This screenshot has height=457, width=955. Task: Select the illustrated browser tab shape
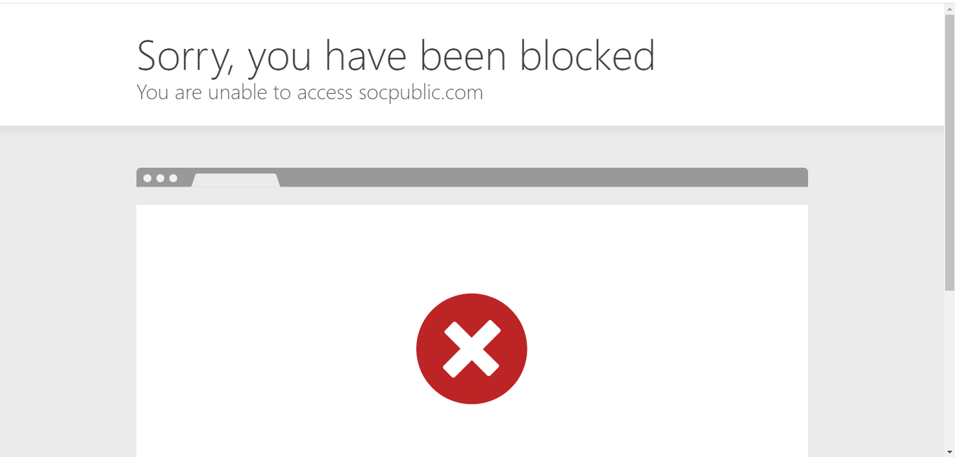pyautogui.click(x=236, y=180)
